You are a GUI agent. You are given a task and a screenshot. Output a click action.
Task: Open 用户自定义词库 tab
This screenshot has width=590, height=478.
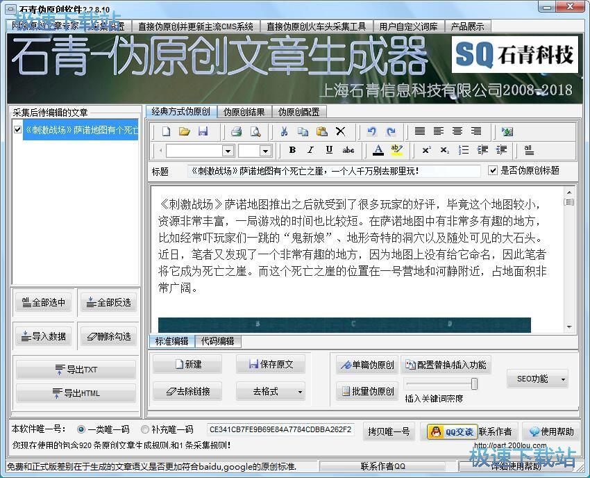coord(409,26)
